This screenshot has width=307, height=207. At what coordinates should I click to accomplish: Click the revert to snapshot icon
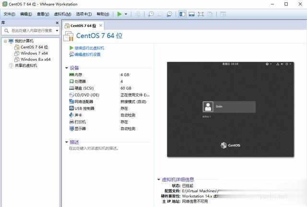point(160,14)
